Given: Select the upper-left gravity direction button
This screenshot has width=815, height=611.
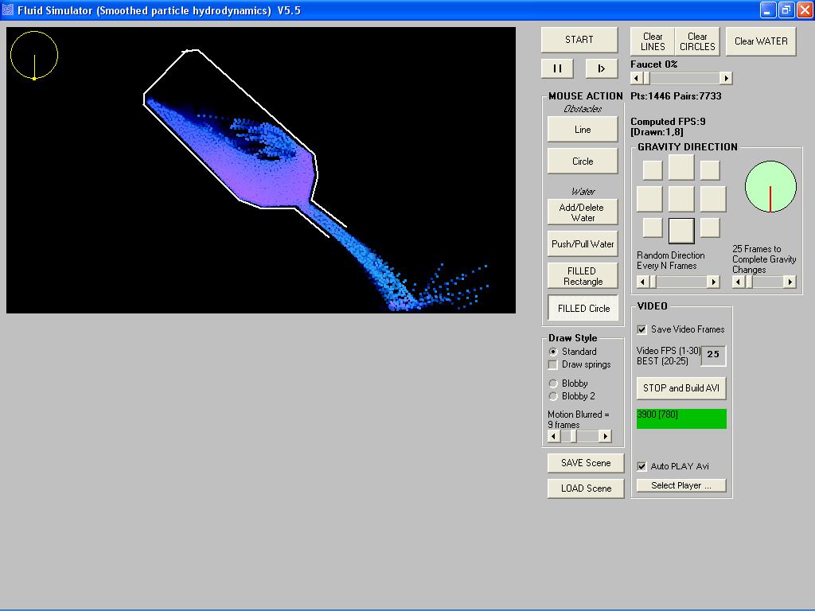Looking at the screenshot, I should pyautogui.click(x=653, y=170).
